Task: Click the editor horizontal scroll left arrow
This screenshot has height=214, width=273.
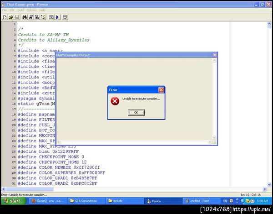Action: click(x=3, y=189)
